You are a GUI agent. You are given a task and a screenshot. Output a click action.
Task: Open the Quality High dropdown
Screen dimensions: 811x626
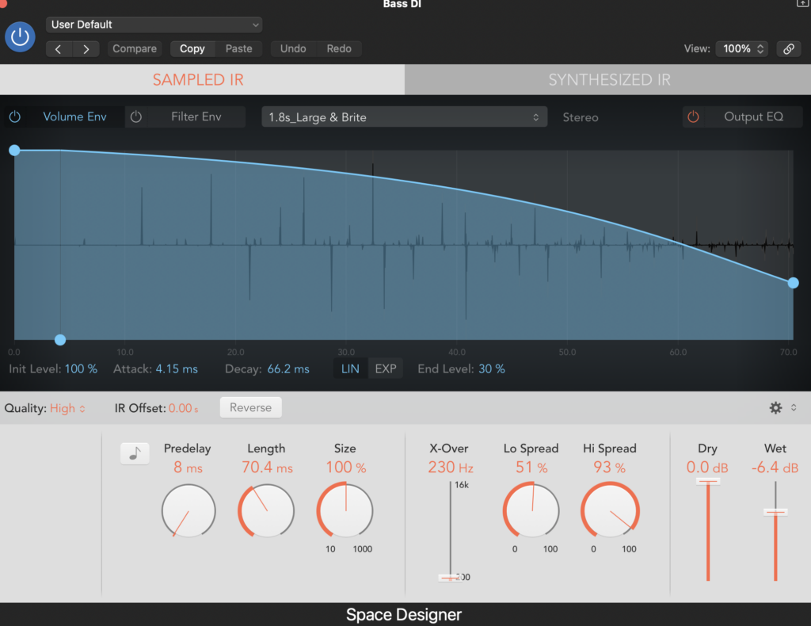(x=67, y=408)
